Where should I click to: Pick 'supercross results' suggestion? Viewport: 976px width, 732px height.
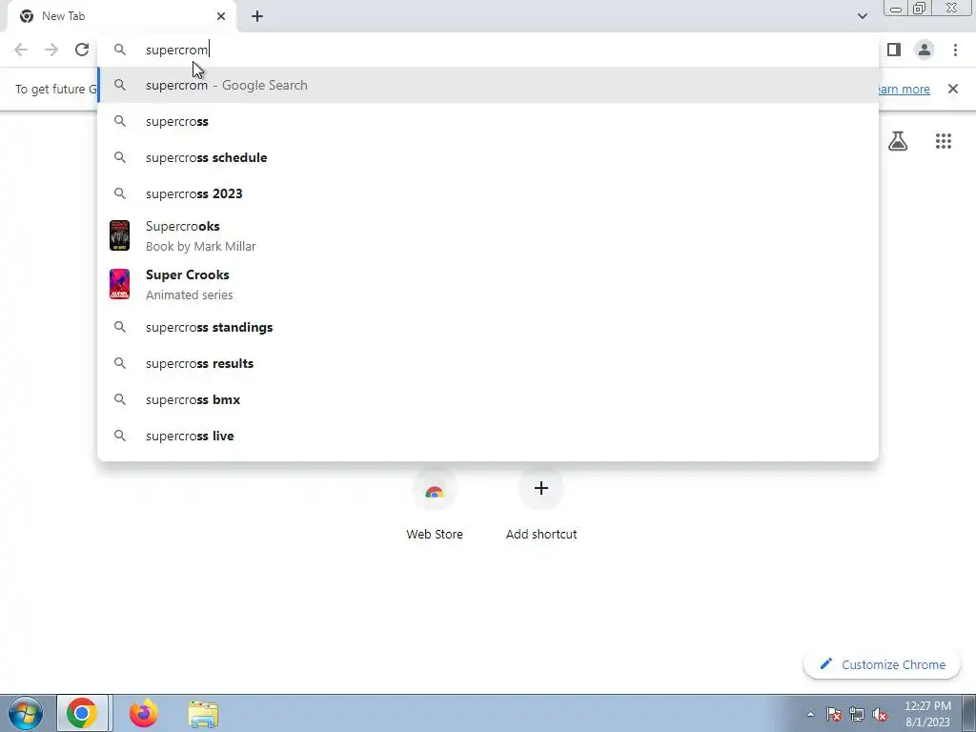[x=488, y=363]
